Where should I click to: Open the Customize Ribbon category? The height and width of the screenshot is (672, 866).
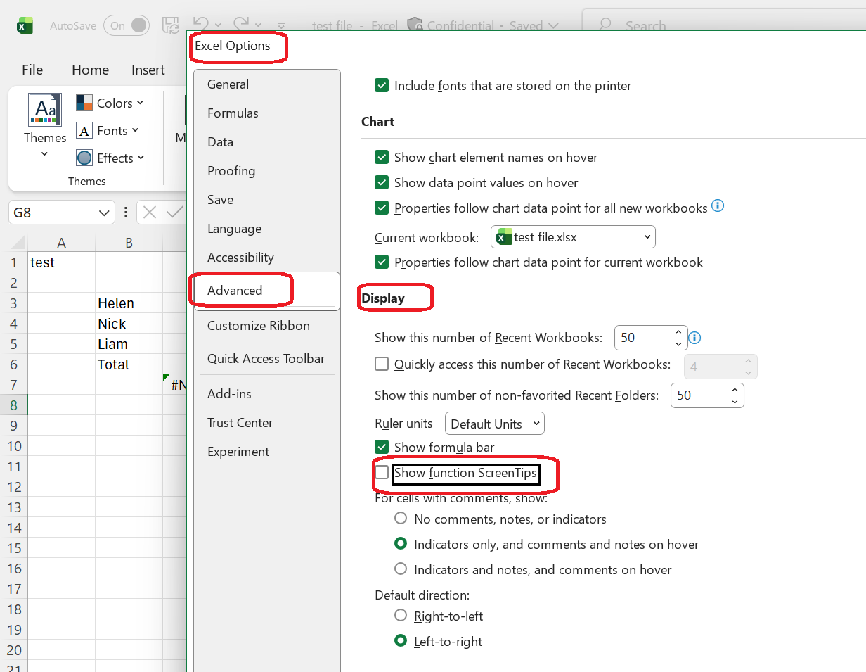coord(266,326)
